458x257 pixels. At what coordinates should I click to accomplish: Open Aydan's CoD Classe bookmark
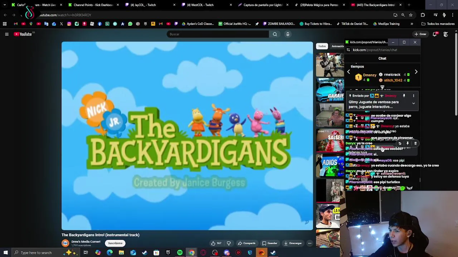198,24
